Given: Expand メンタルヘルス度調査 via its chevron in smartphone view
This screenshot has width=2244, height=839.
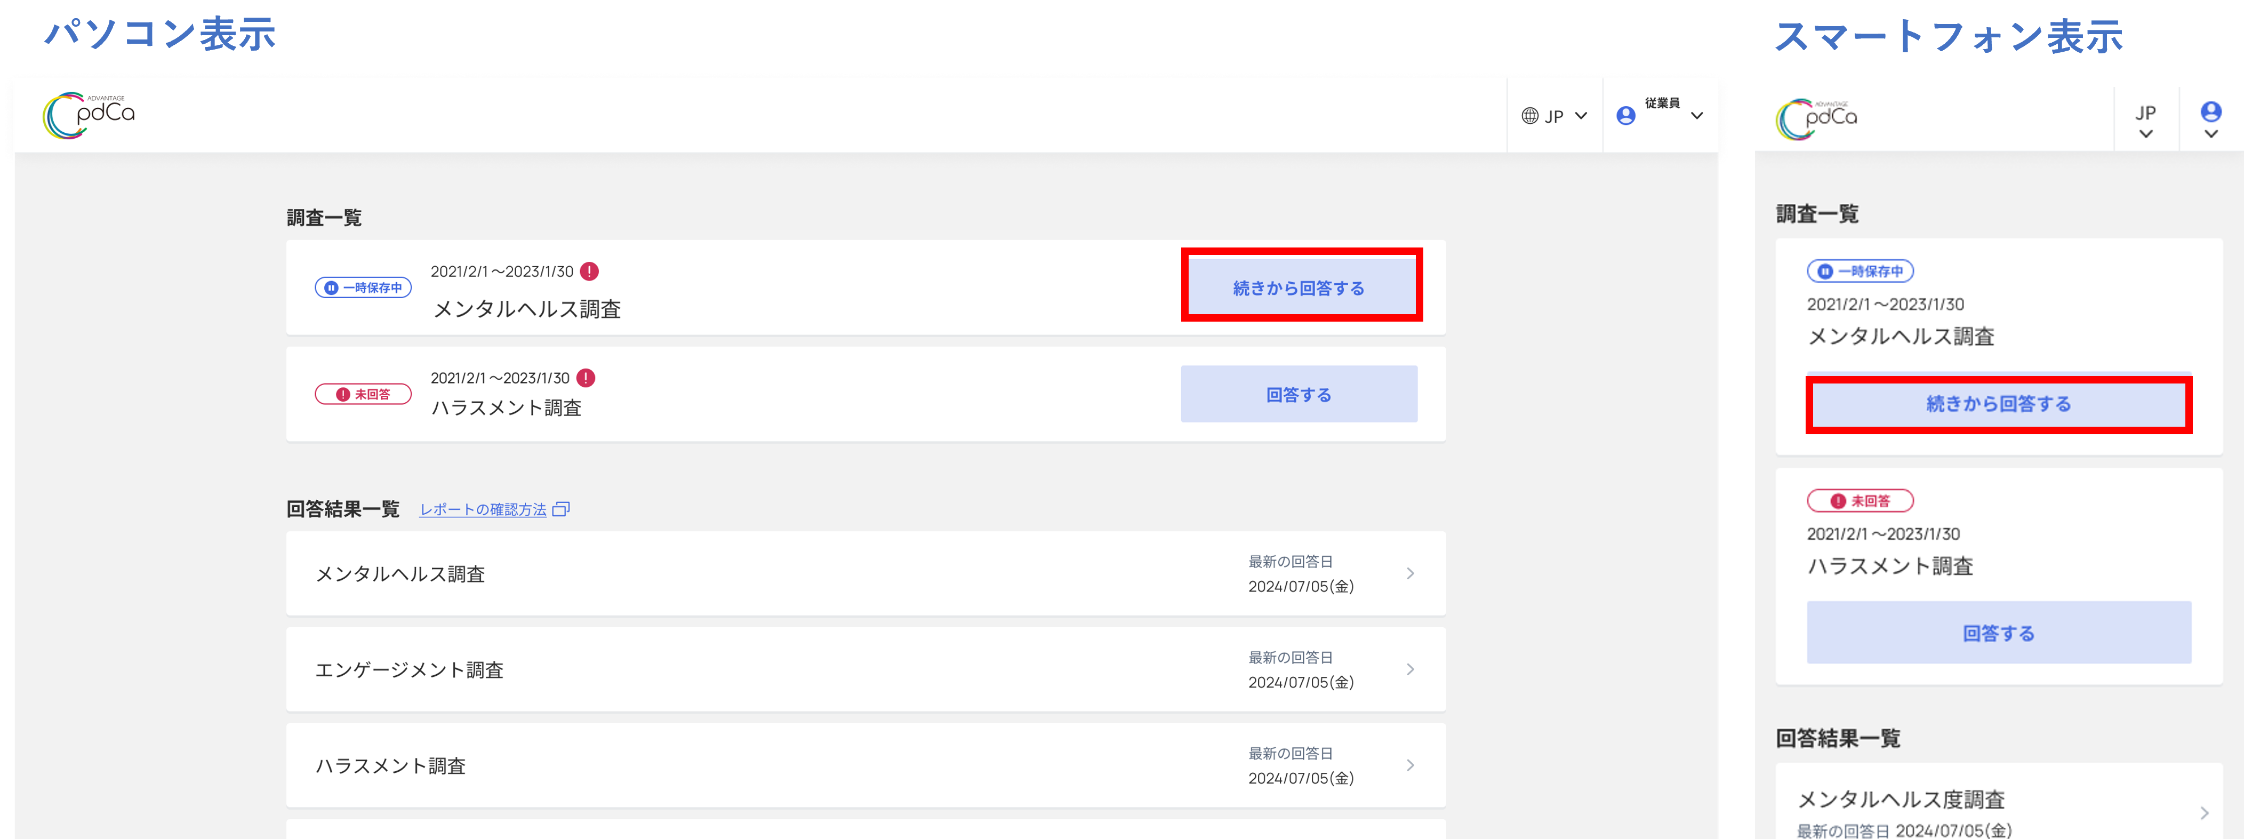Looking at the screenshot, I should tap(2204, 813).
